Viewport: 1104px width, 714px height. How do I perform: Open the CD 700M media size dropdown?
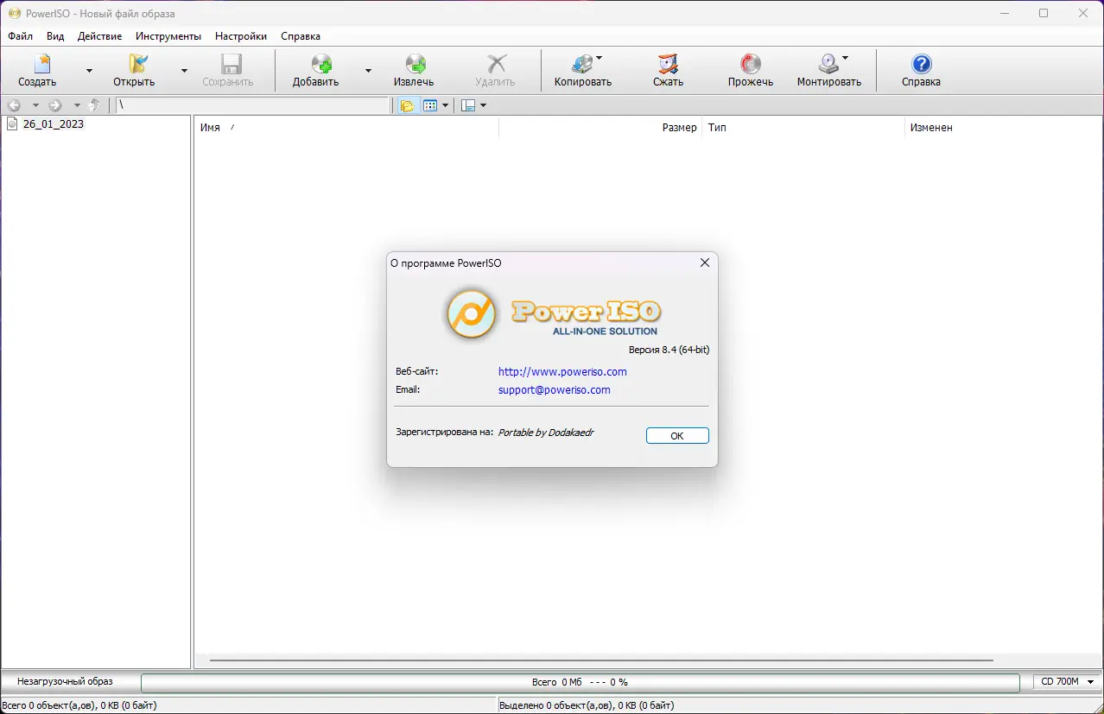1068,682
